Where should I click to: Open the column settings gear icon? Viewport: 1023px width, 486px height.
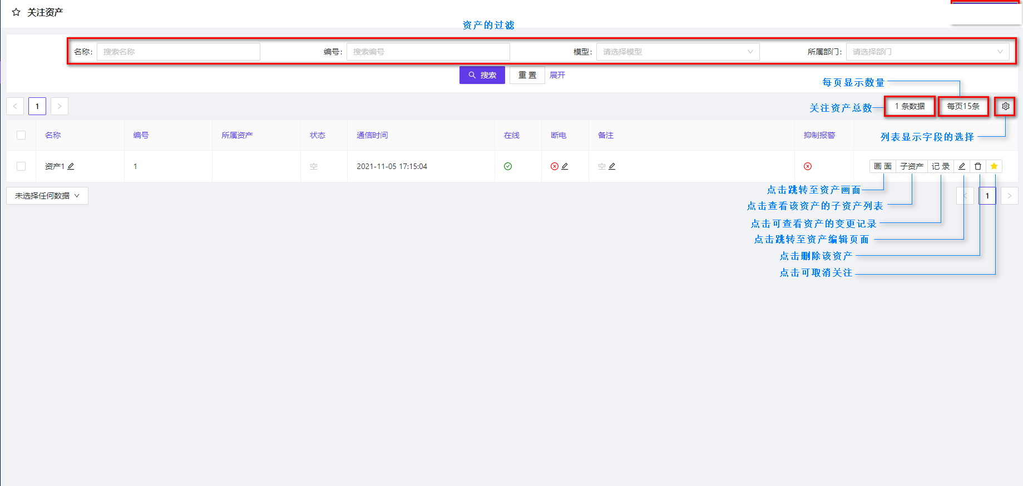click(x=1005, y=106)
